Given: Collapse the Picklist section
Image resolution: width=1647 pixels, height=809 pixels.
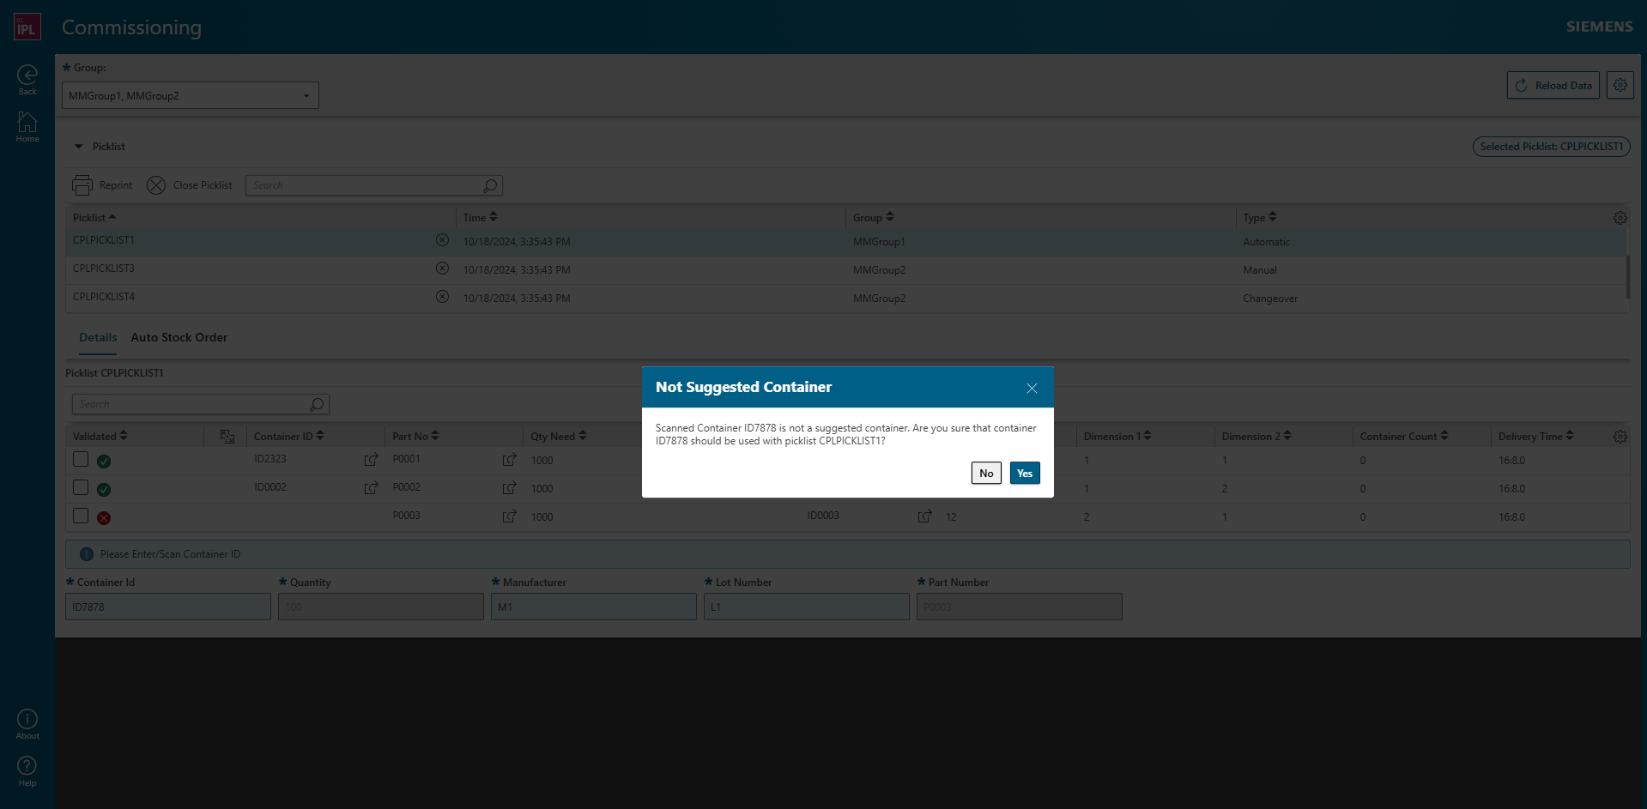Looking at the screenshot, I should [x=79, y=146].
